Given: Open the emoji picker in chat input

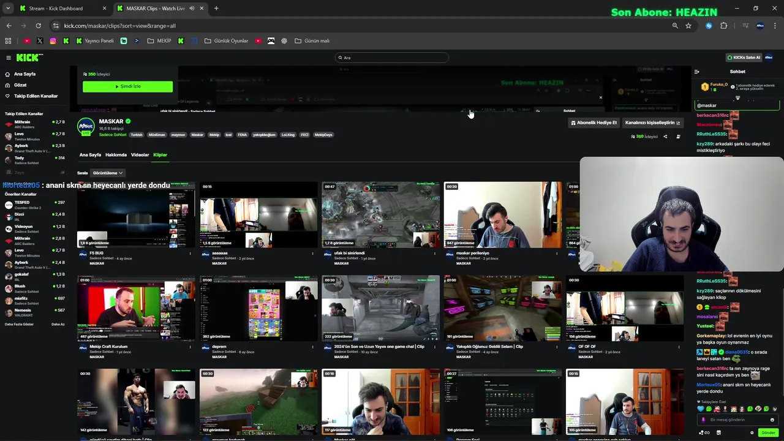Looking at the screenshot, I should click(x=772, y=420).
